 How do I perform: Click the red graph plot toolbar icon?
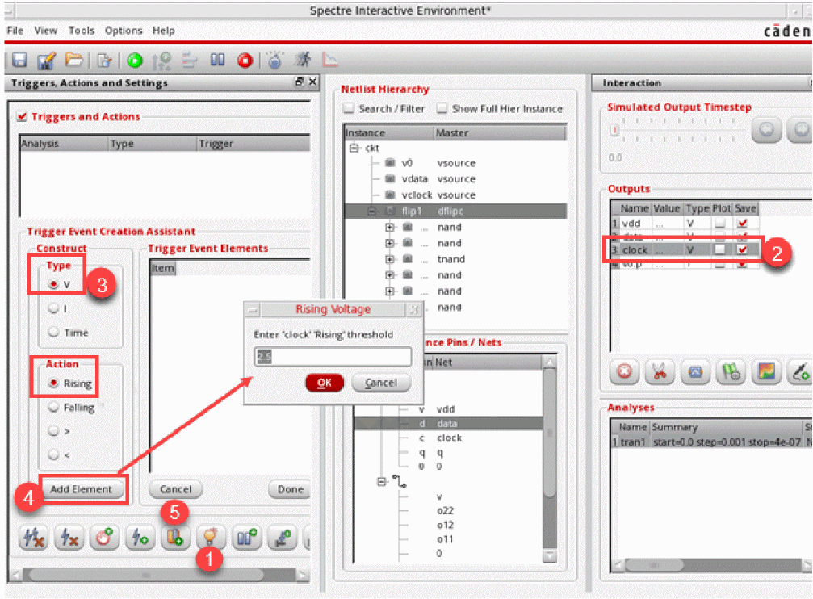tap(329, 61)
